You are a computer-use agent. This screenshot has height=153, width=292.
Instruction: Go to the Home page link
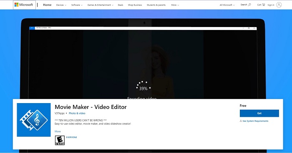pyautogui.click(x=47, y=5)
